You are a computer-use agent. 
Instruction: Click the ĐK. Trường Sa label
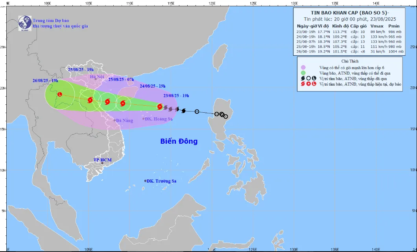pyautogui.click(x=161, y=181)
